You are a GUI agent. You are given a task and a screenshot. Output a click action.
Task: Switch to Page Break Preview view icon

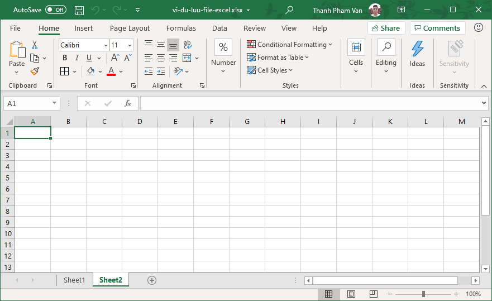374,294
